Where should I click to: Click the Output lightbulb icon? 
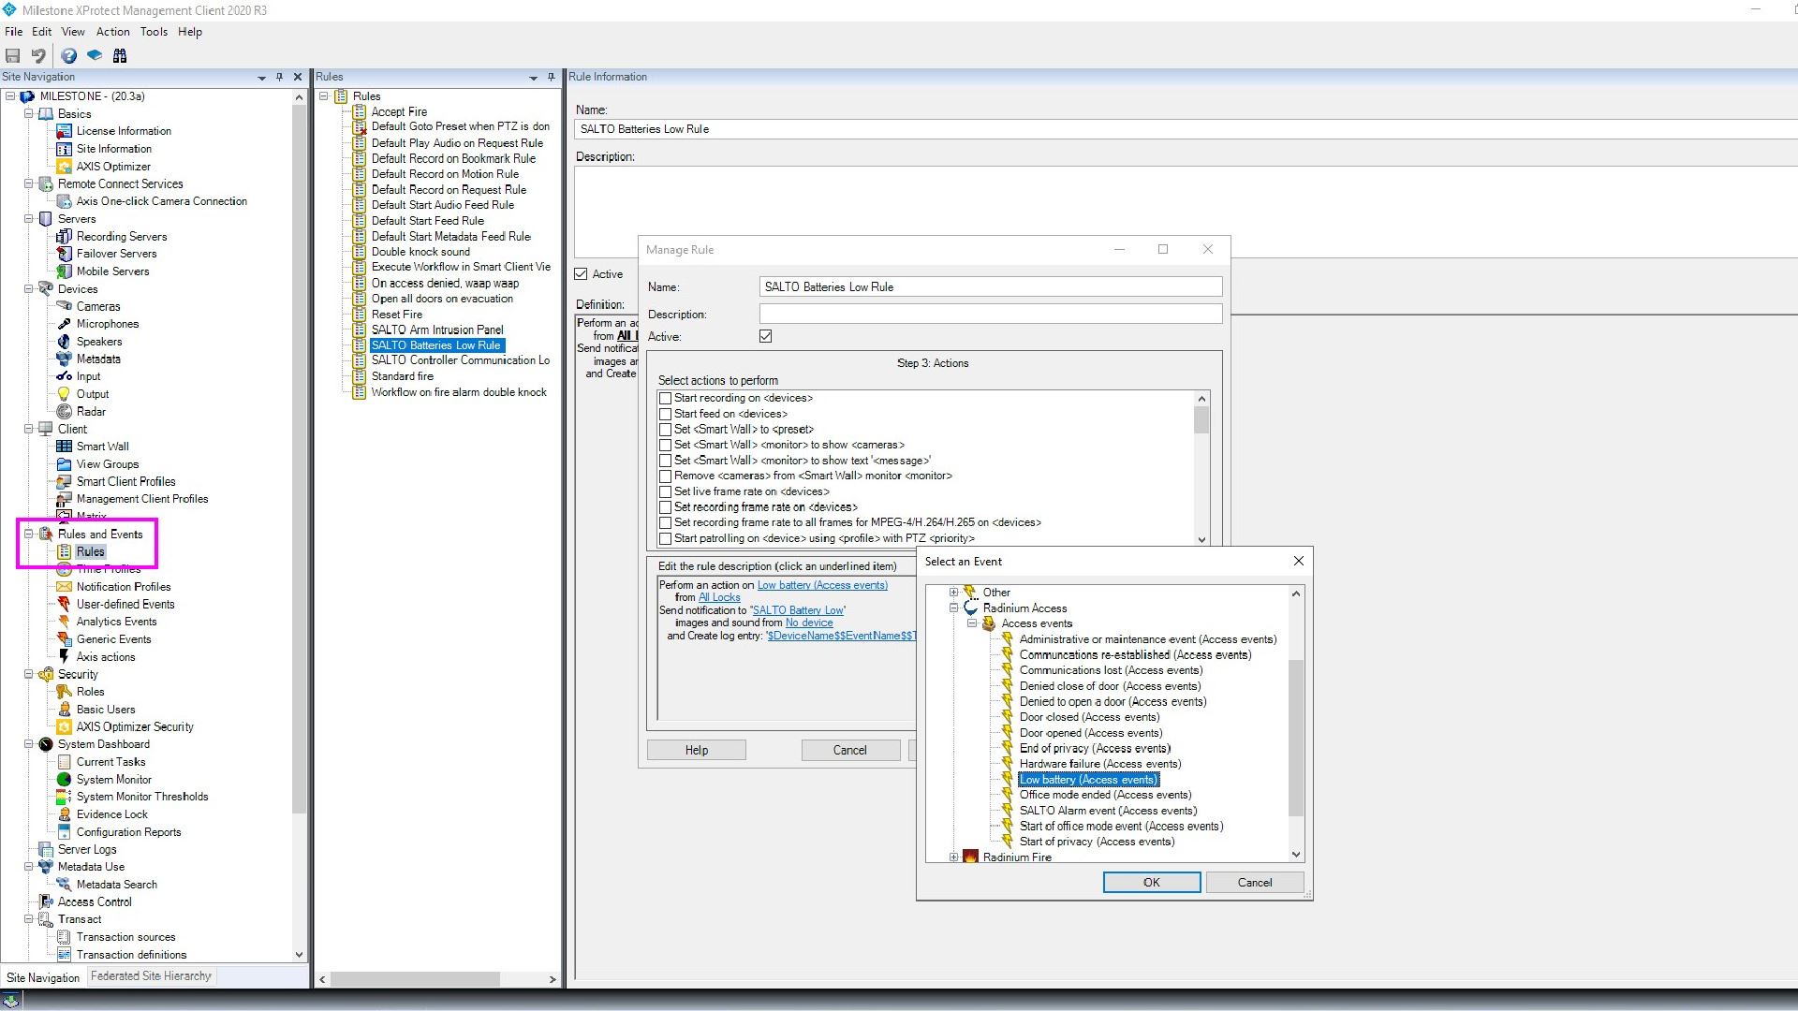tap(65, 394)
